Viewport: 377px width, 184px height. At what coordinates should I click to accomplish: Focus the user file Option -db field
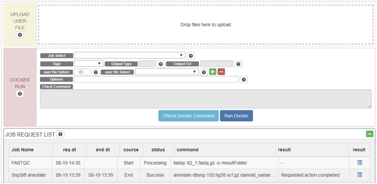point(82,72)
